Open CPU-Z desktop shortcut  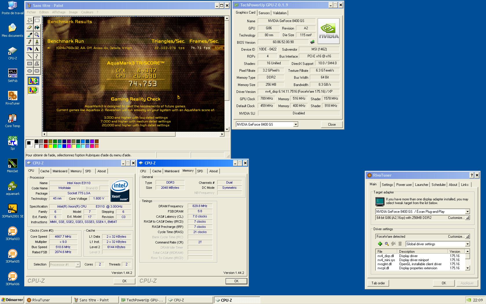[x=12, y=53]
